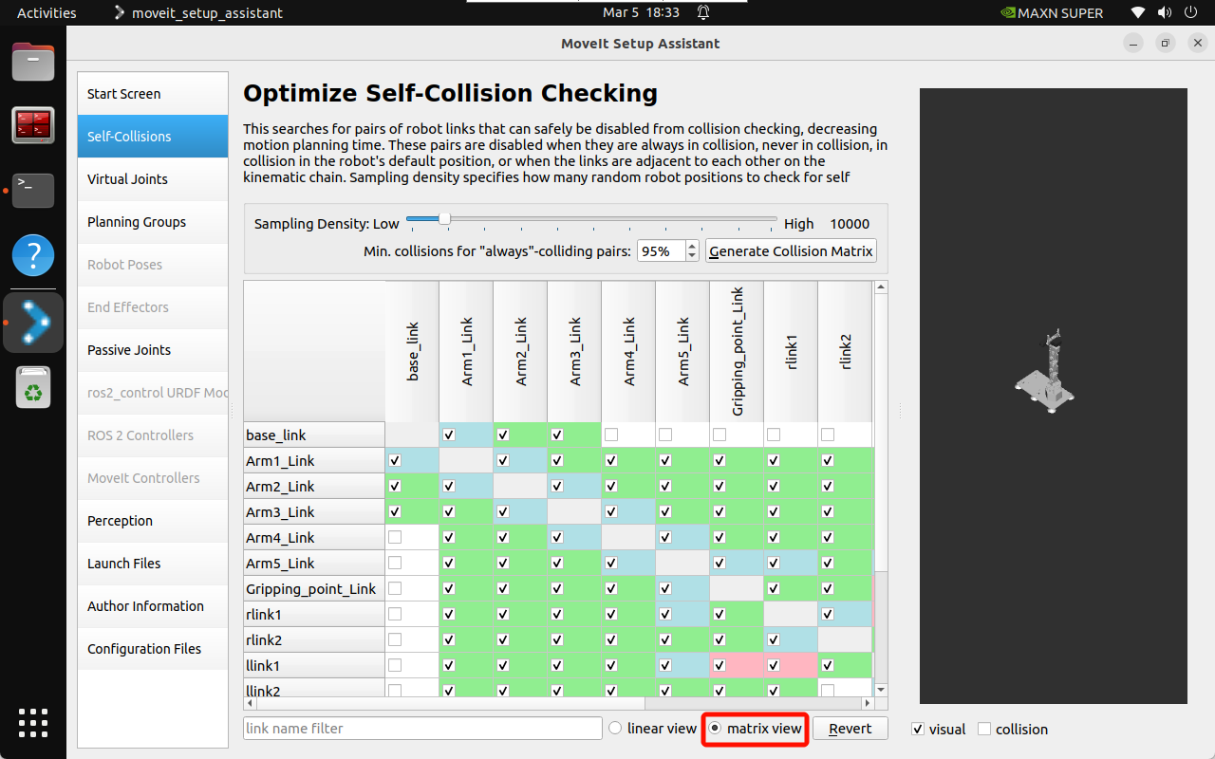The width and height of the screenshot is (1215, 759).
Task: Toggle rlink1 row rlink2 checkbox
Action: coord(828,614)
